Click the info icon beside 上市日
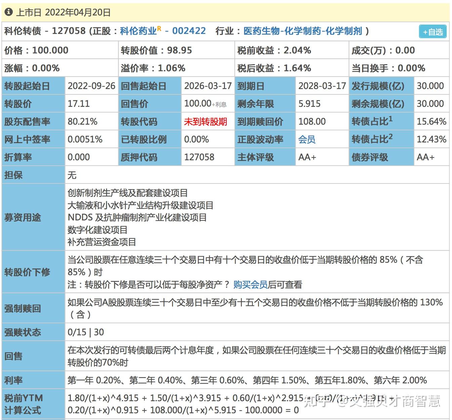The width and height of the screenshot is (452, 420). 8,12
